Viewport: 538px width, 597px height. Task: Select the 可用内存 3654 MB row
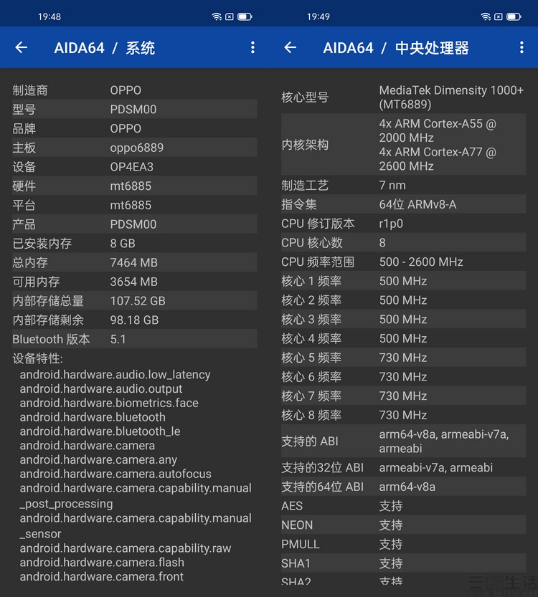[135, 282]
